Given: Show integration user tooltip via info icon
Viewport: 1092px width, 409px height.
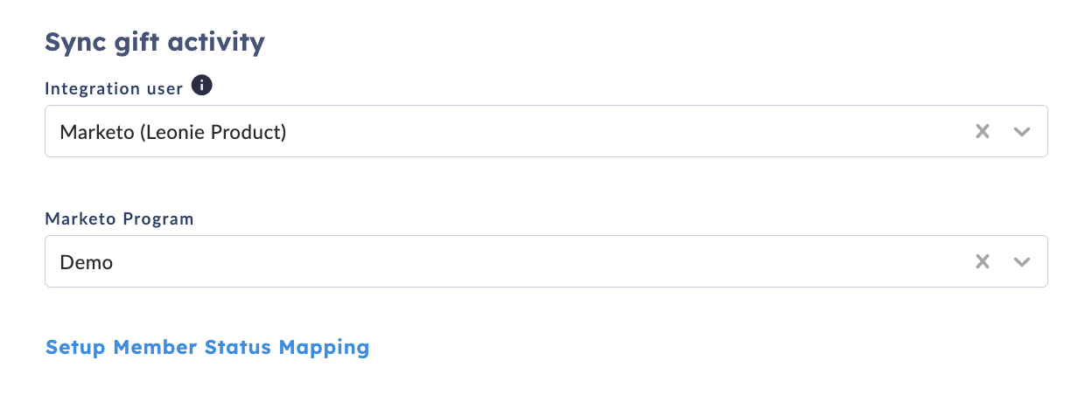Looking at the screenshot, I should click(202, 86).
